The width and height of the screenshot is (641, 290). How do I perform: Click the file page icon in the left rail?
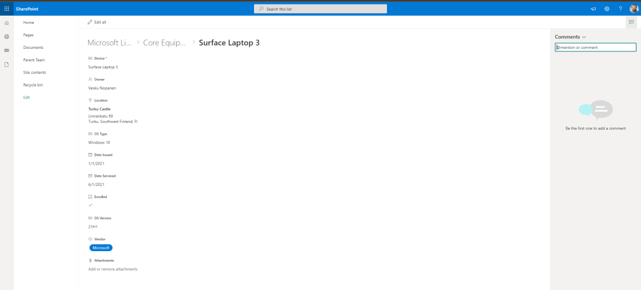(x=7, y=65)
